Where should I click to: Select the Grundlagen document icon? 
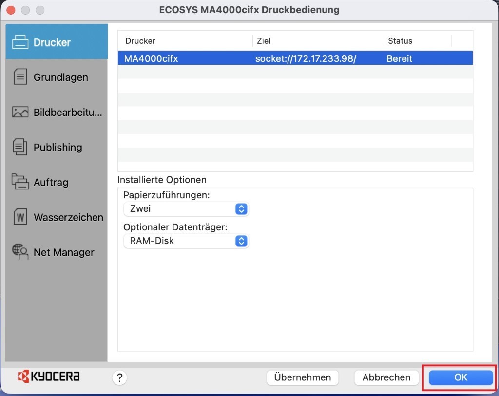pyautogui.click(x=20, y=77)
